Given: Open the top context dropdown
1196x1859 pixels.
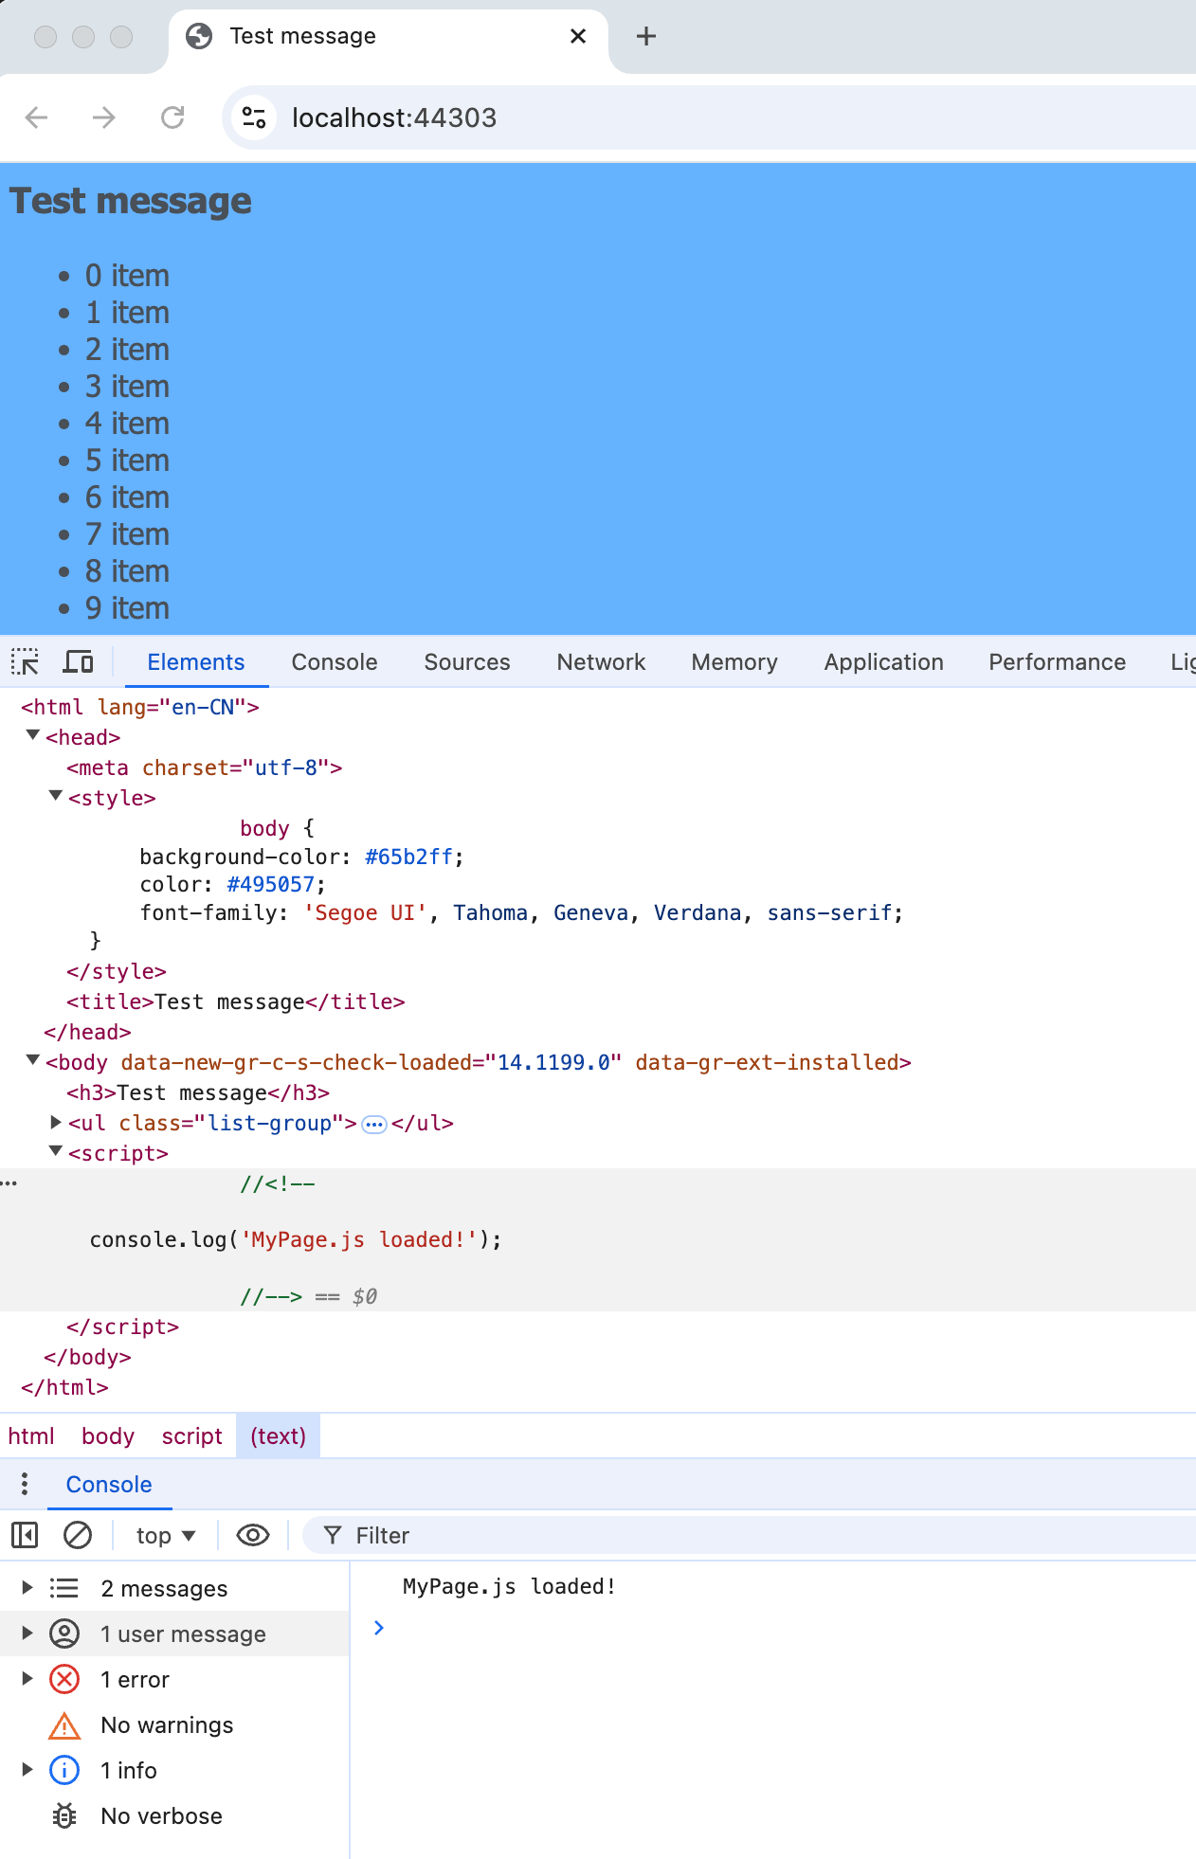Looking at the screenshot, I should tap(166, 1535).
